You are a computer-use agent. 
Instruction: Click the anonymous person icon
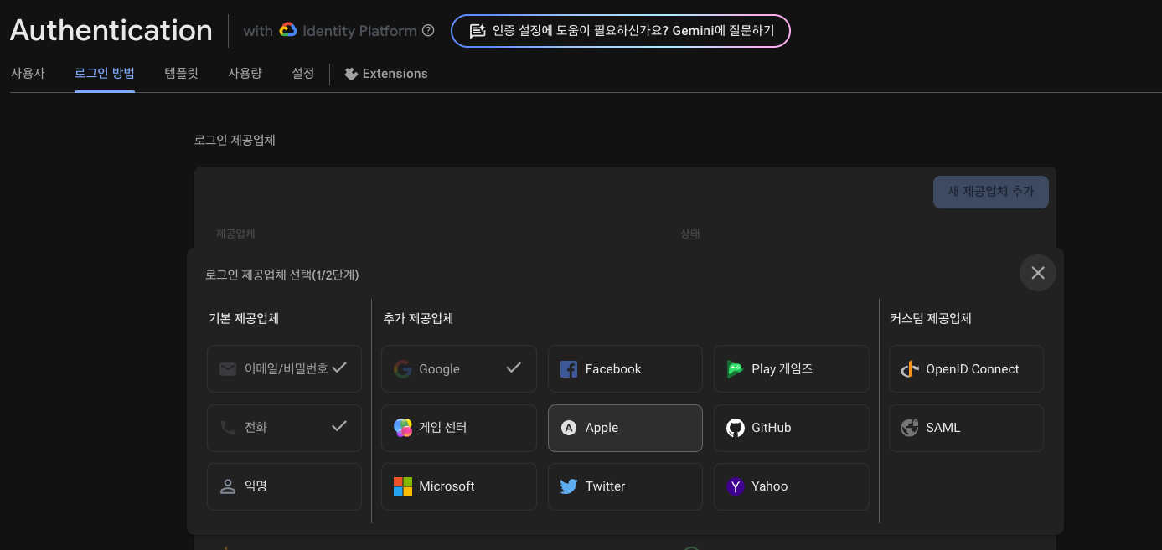tap(228, 486)
